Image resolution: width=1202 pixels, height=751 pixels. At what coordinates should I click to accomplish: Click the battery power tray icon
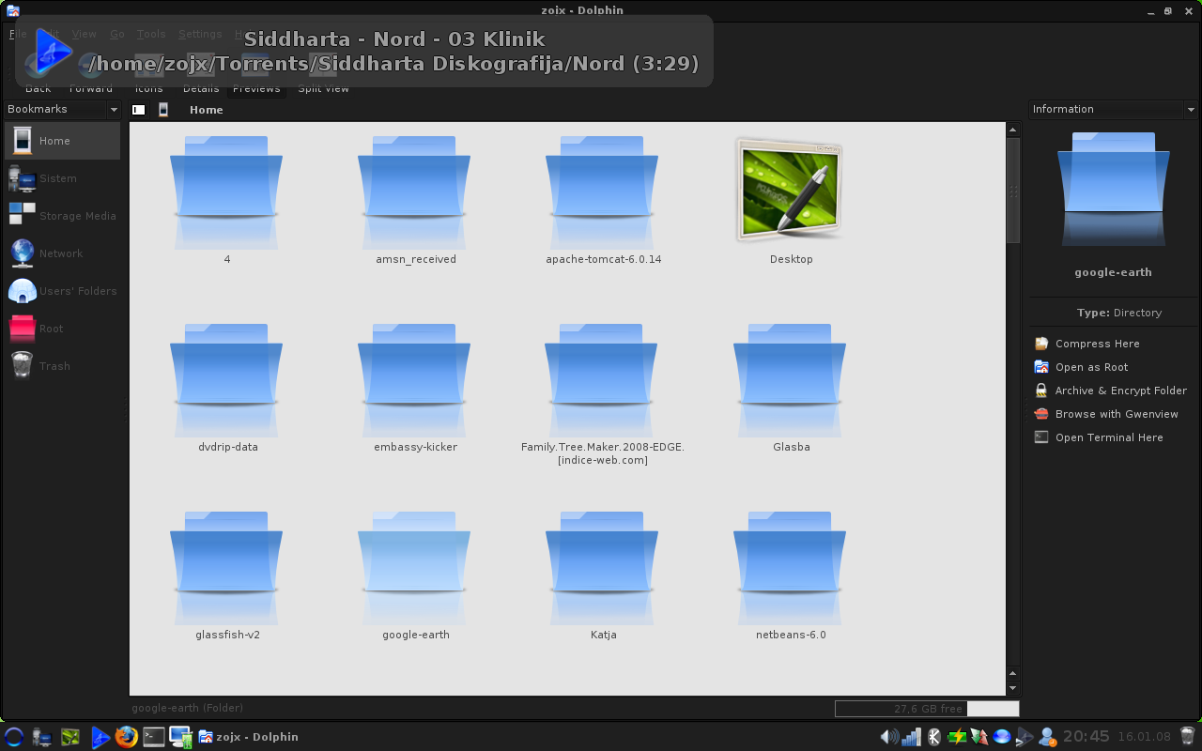point(957,737)
